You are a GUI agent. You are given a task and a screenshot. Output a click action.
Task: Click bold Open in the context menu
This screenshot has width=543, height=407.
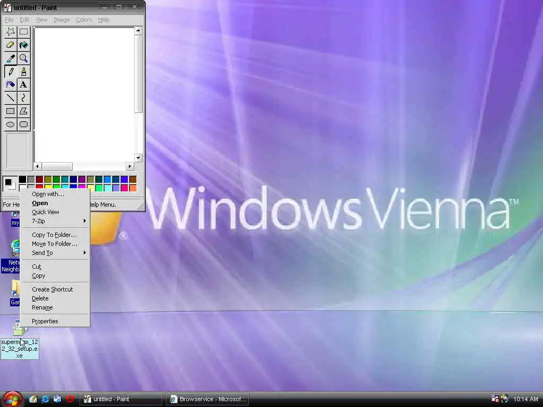[x=55, y=203]
